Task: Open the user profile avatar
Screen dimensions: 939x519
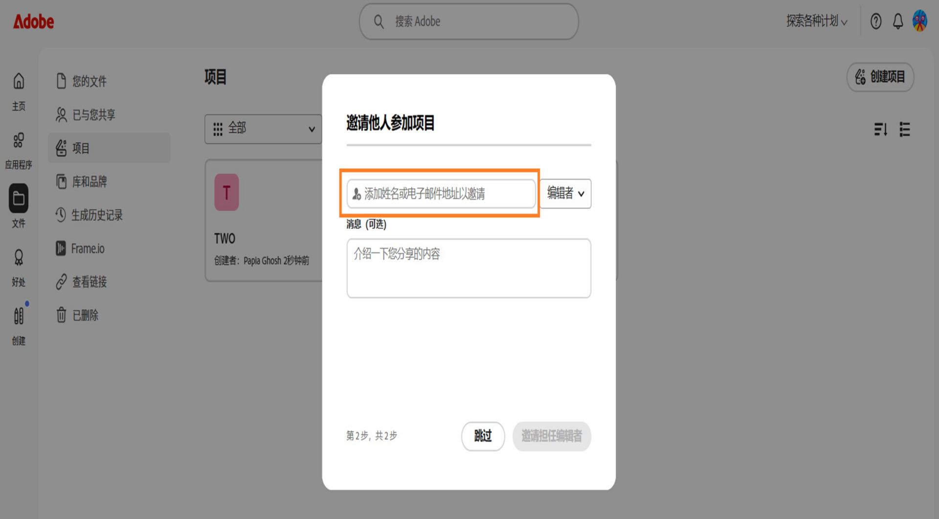Action: click(x=920, y=21)
